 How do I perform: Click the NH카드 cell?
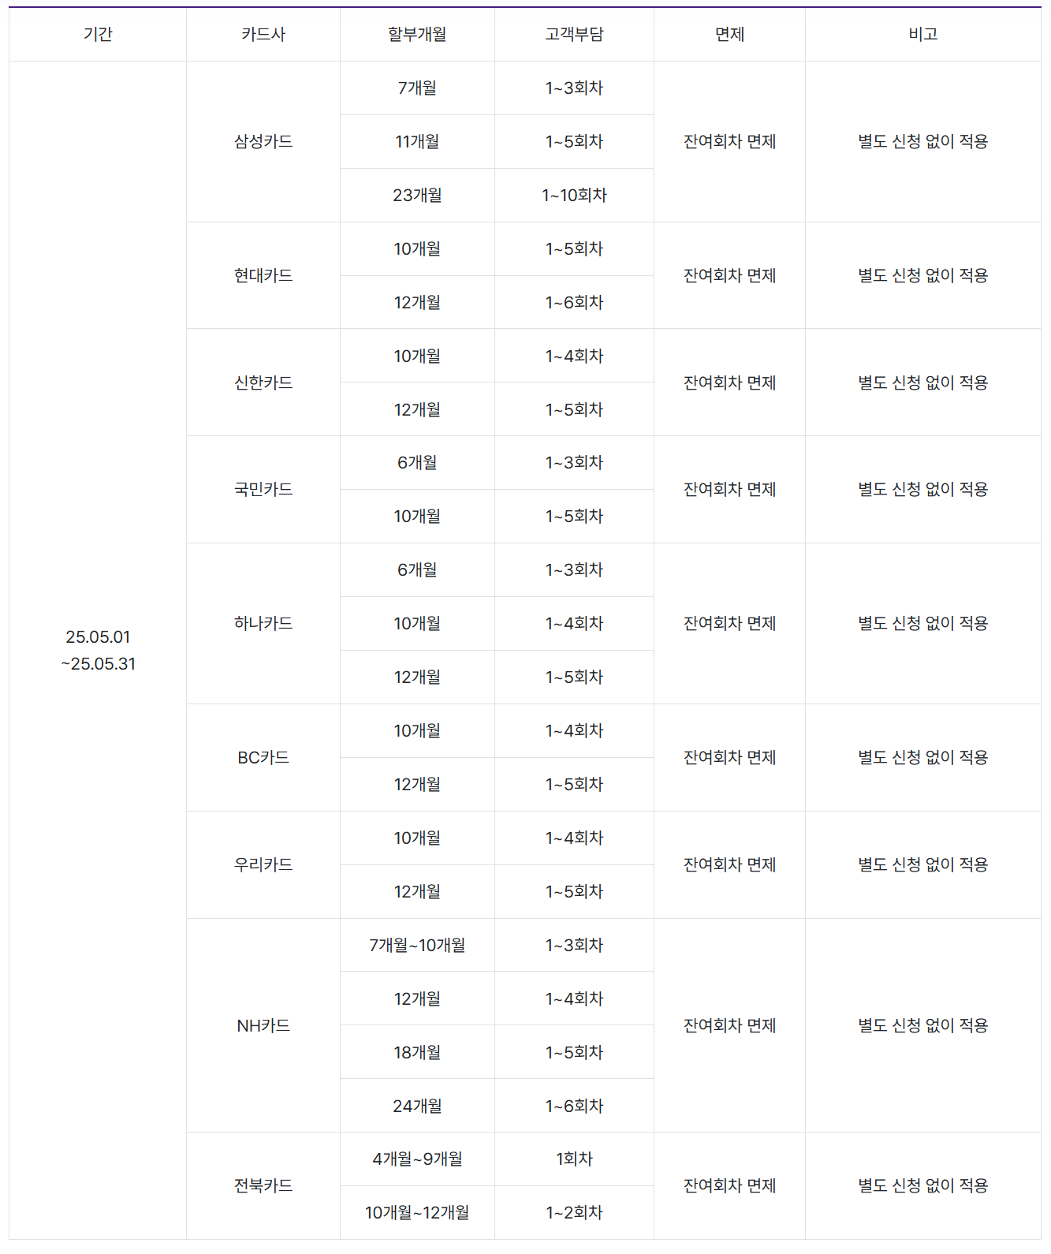pyautogui.click(x=263, y=1025)
